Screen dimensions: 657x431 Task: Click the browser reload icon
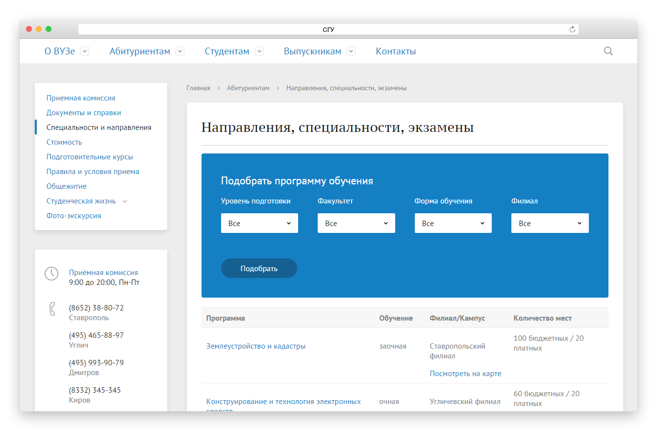[x=572, y=29]
